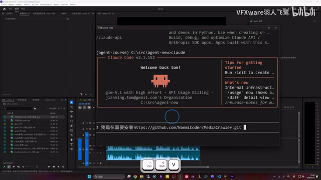321x180 pixels.
Task: Toggle eye visibility of top video track
Action: pos(94,123)
